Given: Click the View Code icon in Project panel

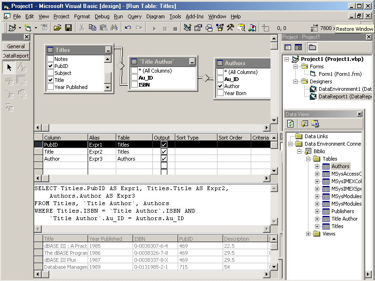Looking at the screenshot, I should pos(288,47).
